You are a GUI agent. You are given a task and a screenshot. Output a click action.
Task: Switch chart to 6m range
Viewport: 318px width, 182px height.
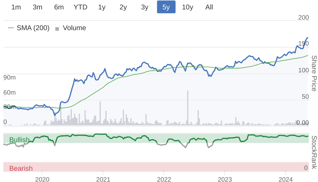click(59, 7)
